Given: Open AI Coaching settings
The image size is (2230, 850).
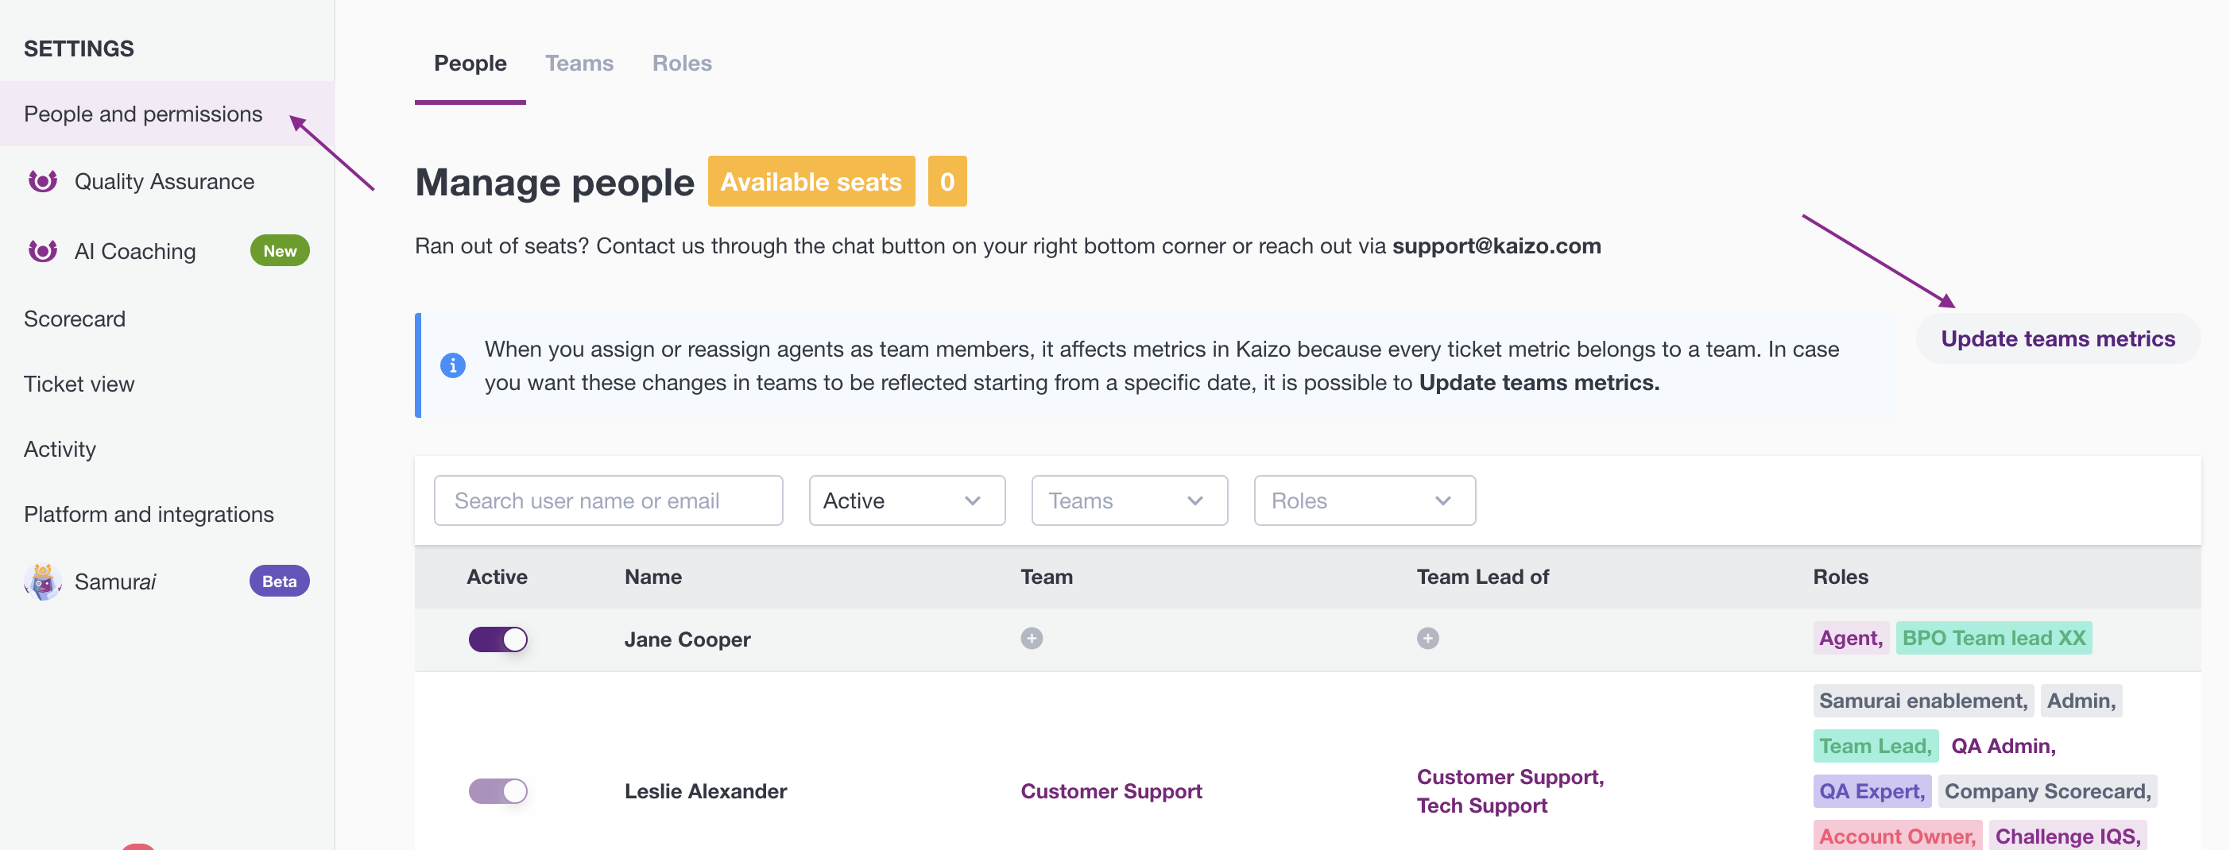Looking at the screenshot, I should (135, 251).
